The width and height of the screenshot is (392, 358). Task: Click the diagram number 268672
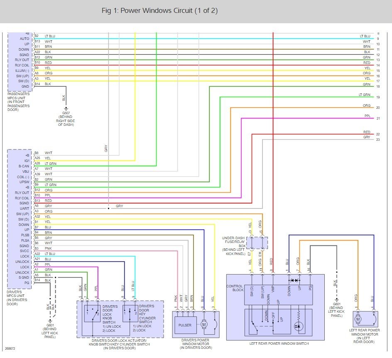pyautogui.click(x=10, y=348)
